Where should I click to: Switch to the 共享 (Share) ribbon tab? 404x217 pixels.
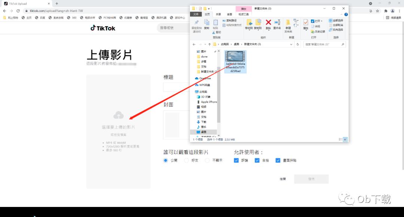click(x=218, y=14)
